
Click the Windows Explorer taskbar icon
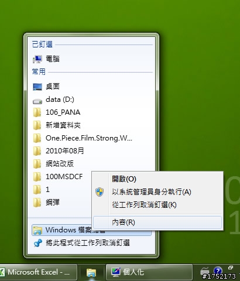(91, 272)
